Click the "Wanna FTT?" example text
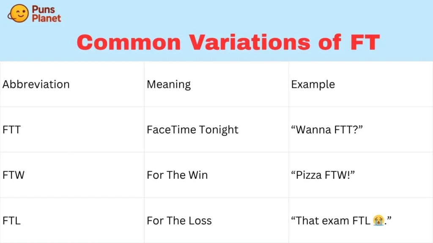Screen dimensions: 433x243 click(x=327, y=130)
